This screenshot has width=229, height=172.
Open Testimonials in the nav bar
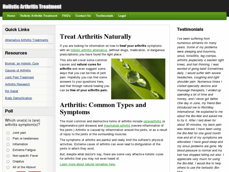105,16
